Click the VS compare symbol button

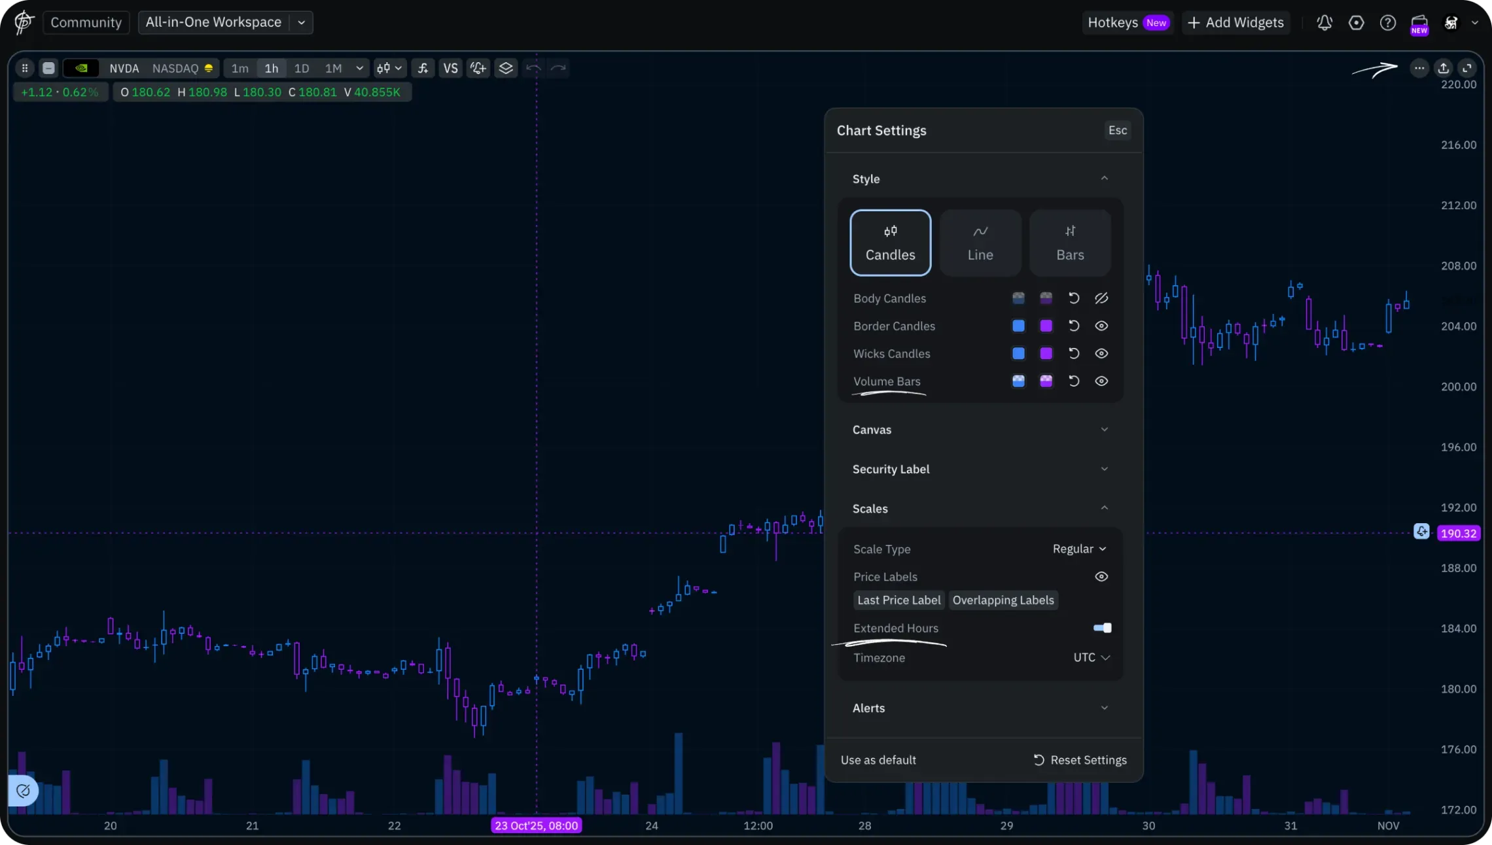450,68
